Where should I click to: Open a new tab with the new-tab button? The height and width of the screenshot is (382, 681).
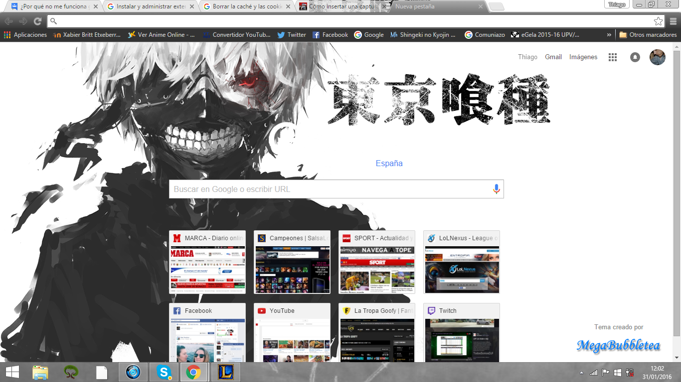click(496, 6)
